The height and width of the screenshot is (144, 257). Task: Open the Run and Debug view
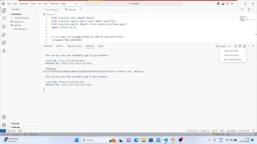(4, 34)
